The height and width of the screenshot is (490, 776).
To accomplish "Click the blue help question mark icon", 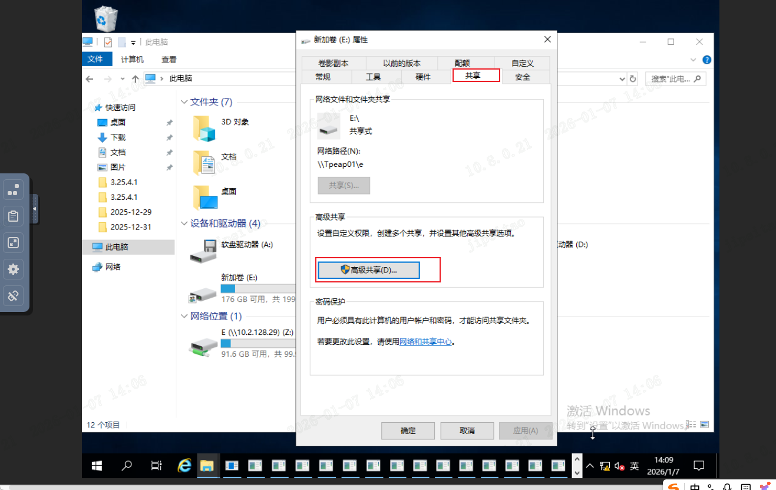I will point(707,60).
